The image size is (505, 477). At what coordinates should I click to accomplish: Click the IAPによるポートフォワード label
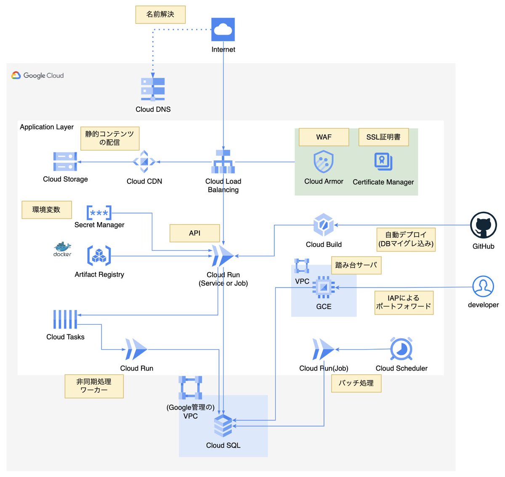coord(404,302)
